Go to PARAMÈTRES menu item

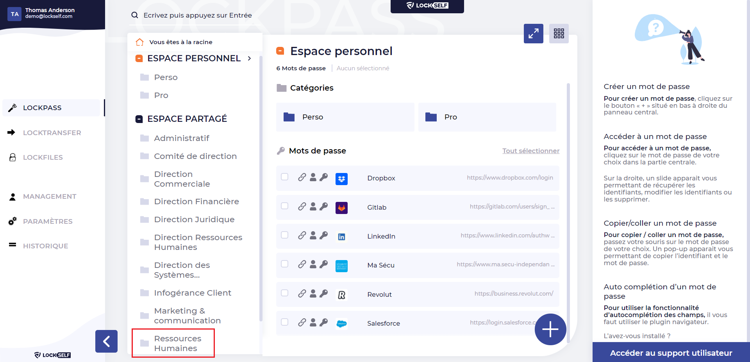48,221
